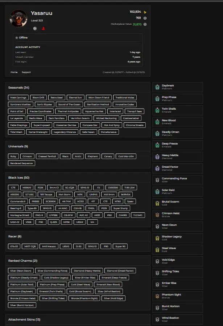Select the Black Ices (50) section header
Screen dimensions: 223x326
(19, 178)
